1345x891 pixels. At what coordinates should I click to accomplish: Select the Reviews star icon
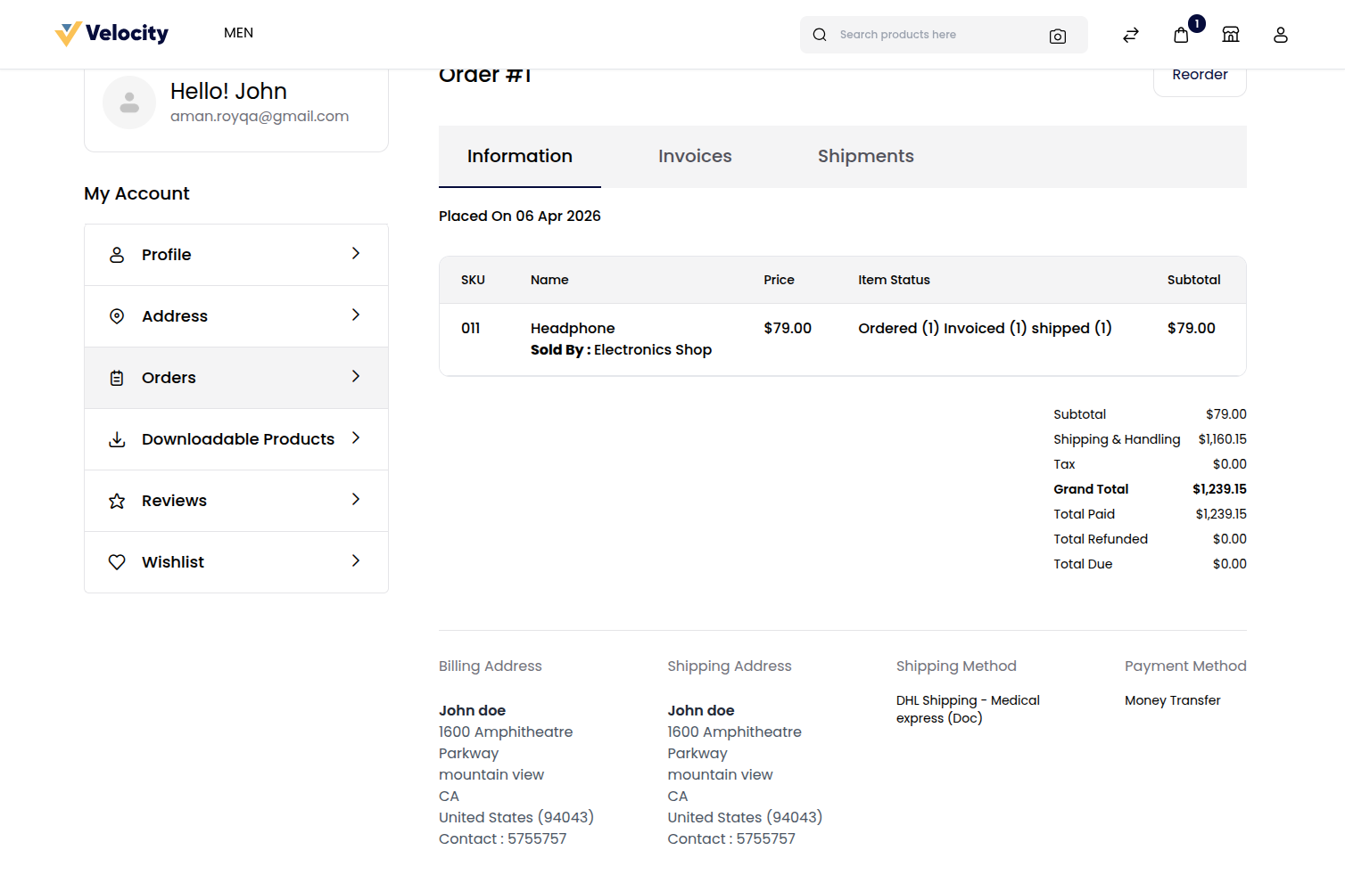[x=117, y=500]
